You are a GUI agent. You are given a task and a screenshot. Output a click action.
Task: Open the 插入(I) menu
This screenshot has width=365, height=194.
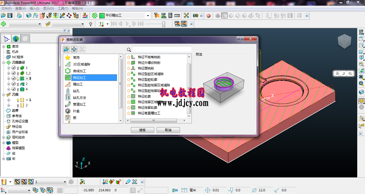(x=34, y=9)
